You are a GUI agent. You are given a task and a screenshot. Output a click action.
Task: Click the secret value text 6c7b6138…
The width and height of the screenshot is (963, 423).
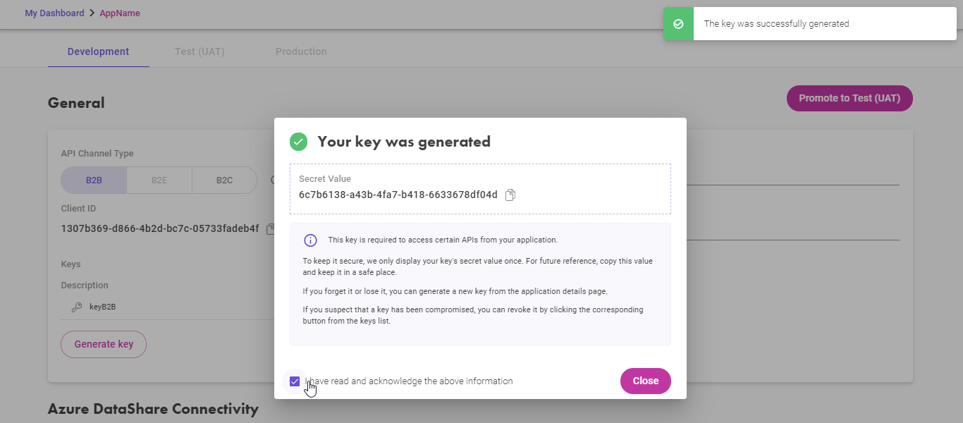398,195
